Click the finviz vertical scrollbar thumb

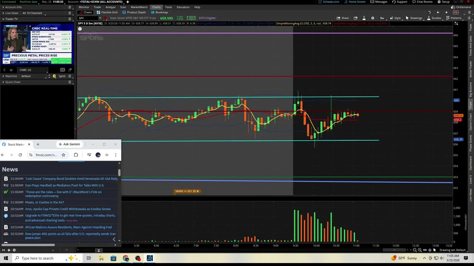[x=119, y=172]
